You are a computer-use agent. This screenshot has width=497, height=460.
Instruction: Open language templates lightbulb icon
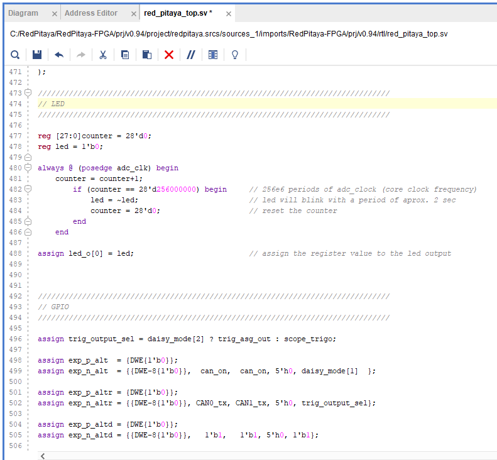click(235, 55)
